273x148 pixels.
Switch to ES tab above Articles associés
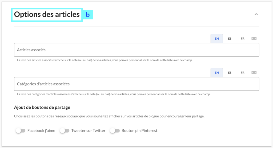(230, 39)
